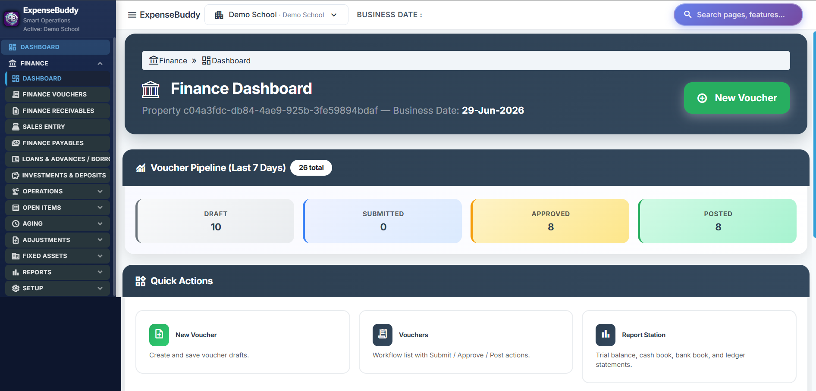The height and width of the screenshot is (391, 816).
Task: Click the building icon in school selector
Action: point(219,15)
